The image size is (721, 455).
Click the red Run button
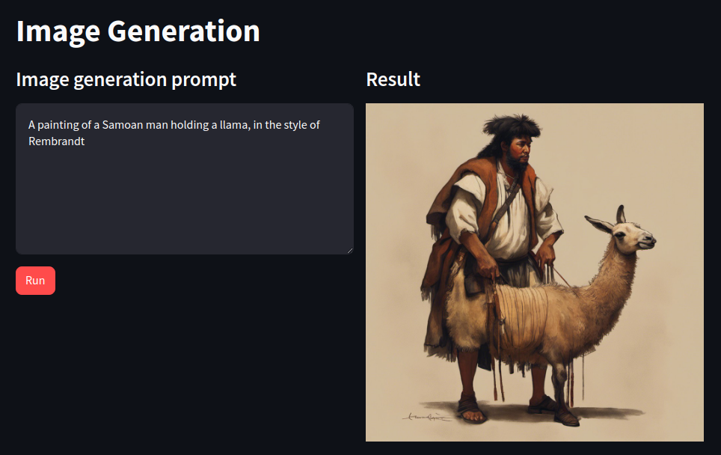point(35,281)
